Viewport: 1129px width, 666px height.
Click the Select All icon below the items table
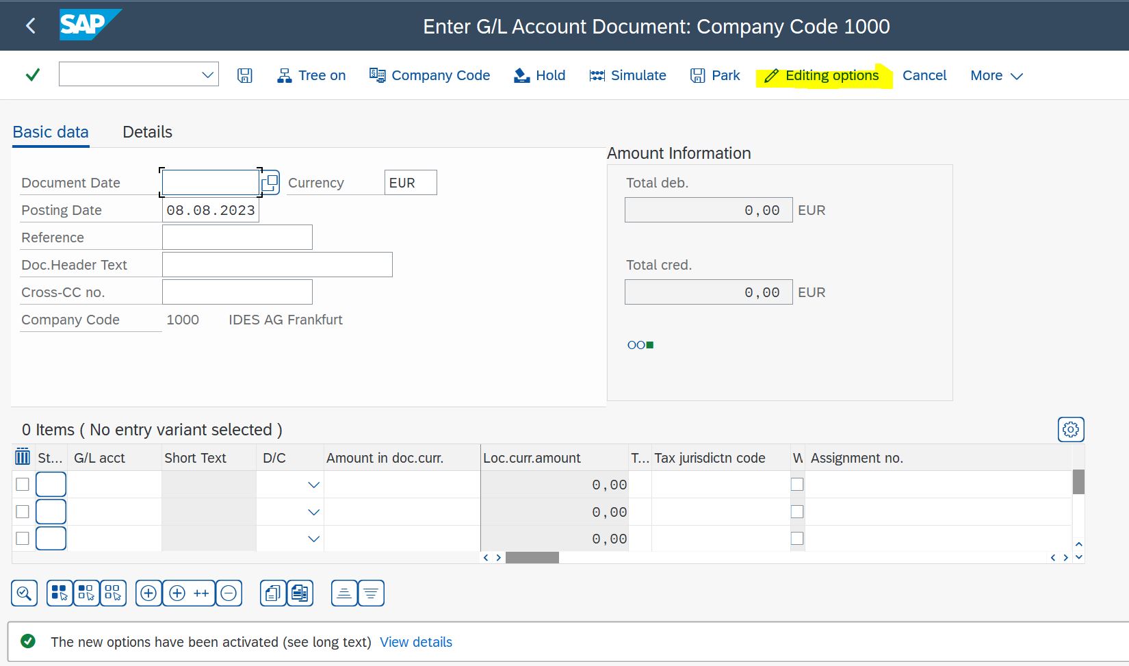click(60, 593)
